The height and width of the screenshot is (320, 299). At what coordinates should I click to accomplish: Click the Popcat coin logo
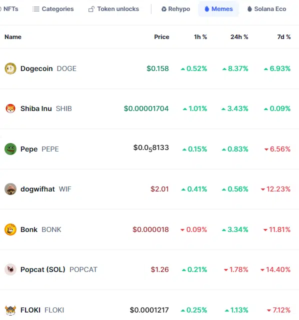[10, 269]
